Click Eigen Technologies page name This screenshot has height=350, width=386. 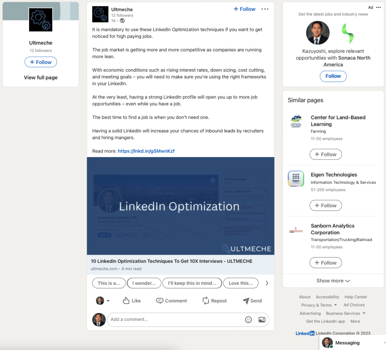tap(334, 175)
